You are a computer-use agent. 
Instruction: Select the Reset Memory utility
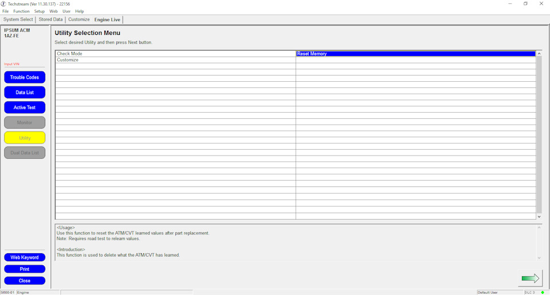[416, 54]
